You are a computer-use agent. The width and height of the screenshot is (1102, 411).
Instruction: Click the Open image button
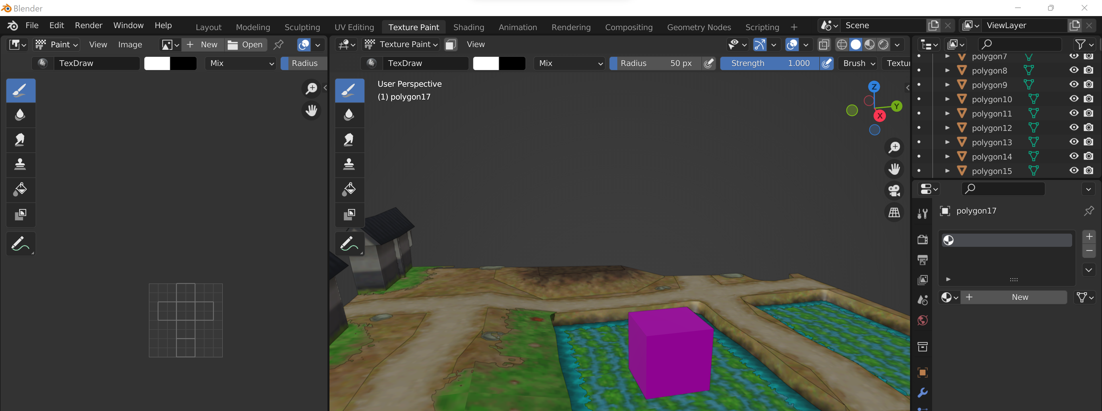tap(245, 44)
